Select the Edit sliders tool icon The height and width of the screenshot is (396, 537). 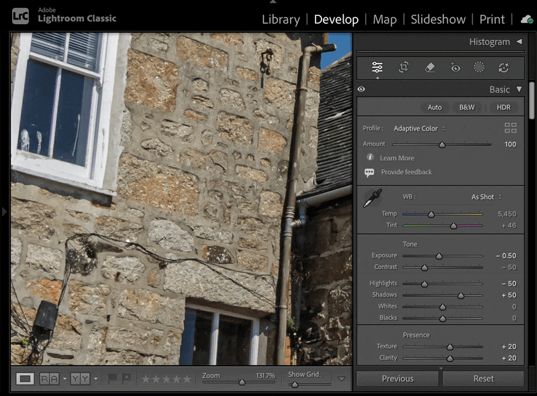click(x=377, y=67)
